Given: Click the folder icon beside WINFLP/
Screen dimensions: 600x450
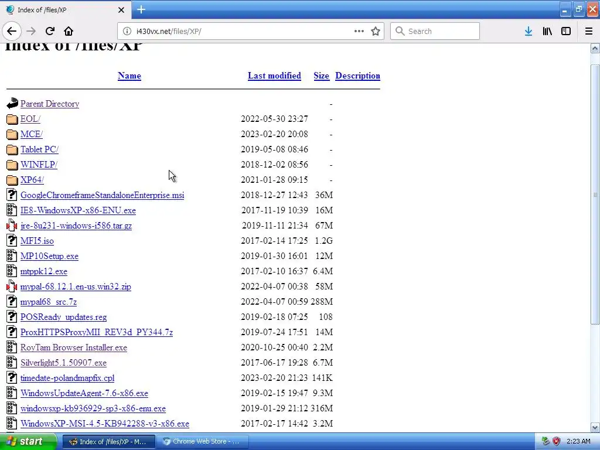Looking at the screenshot, I should [x=12, y=165].
